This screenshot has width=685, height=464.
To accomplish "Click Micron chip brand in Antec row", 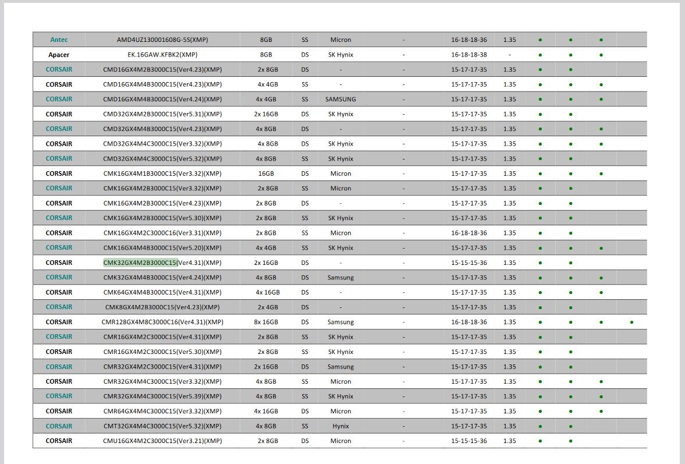I will 340,40.
